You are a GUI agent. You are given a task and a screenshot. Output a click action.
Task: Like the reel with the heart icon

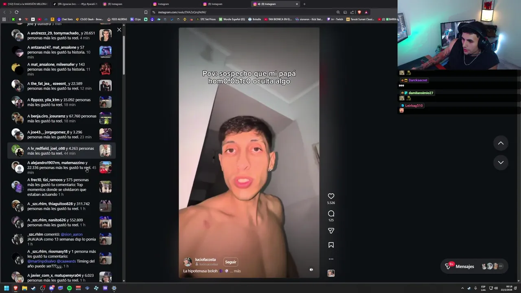click(331, 196)
